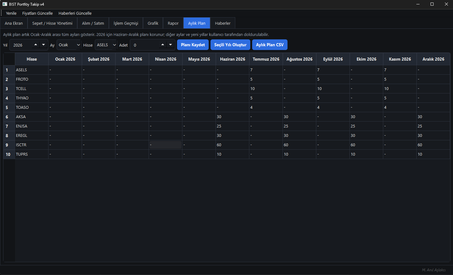Select the AKSA stock name cell
Image resolution: width=453 pixels, height=275 pixels.
coord(32,117)
